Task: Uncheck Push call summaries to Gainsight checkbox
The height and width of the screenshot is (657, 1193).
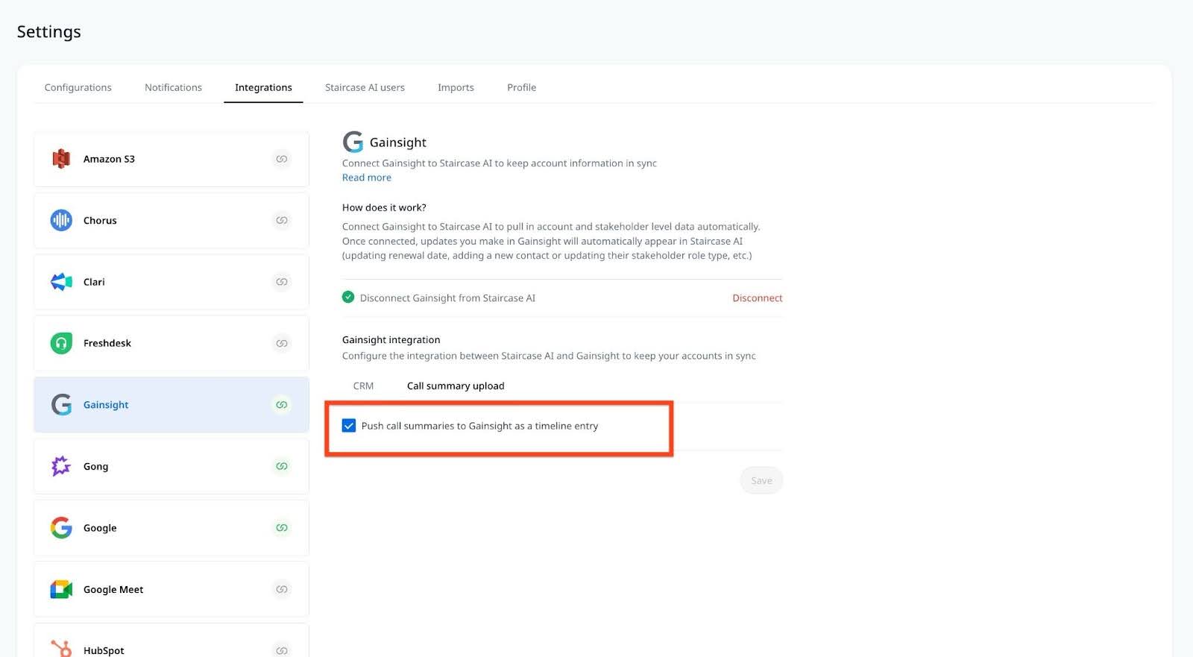Action: click(x=349, y=426)
